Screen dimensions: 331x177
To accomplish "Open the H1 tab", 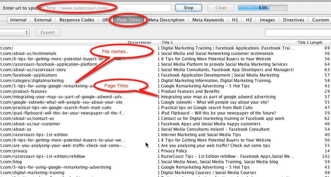I will click(235, 20).
